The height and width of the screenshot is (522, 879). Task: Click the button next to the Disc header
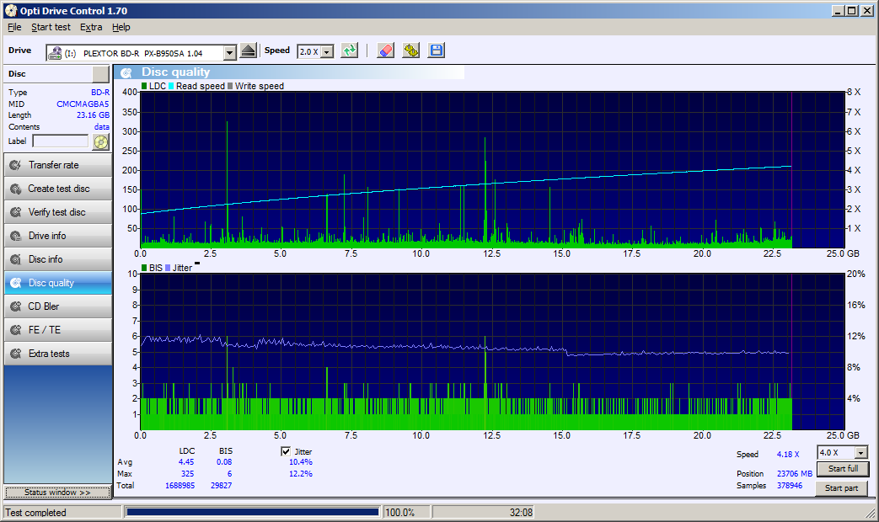[x=100, y=74]
